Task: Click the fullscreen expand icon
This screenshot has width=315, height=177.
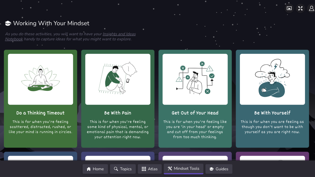Action: click(x=300, y=8)
